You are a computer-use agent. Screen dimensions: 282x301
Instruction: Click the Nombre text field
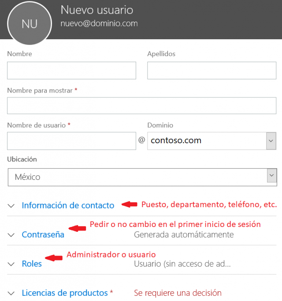(x=72, y=71)
